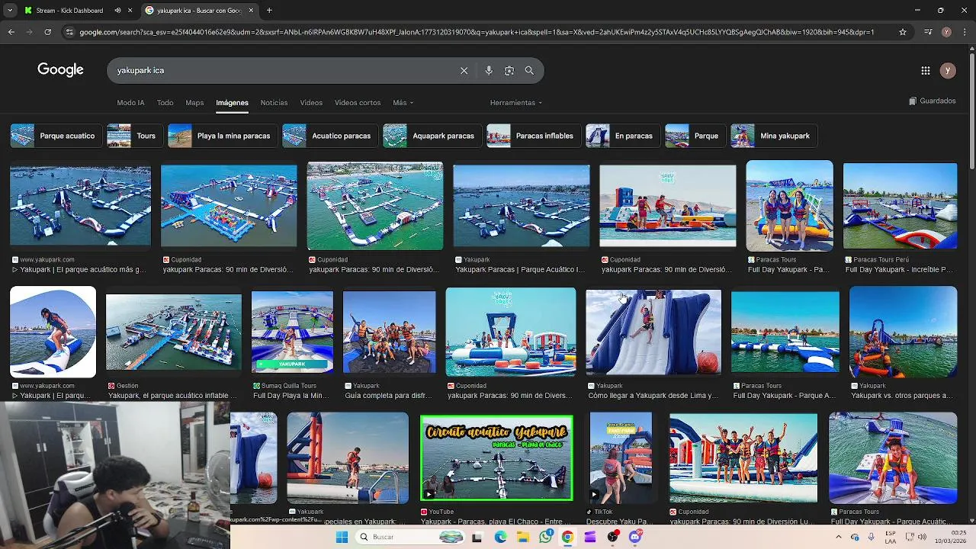Open Windows Start menu
976x549 pixels.
(342, 537)
